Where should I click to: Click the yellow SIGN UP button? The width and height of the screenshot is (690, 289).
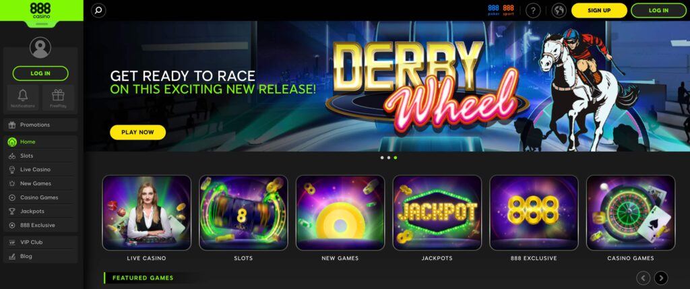coord(599,11)
